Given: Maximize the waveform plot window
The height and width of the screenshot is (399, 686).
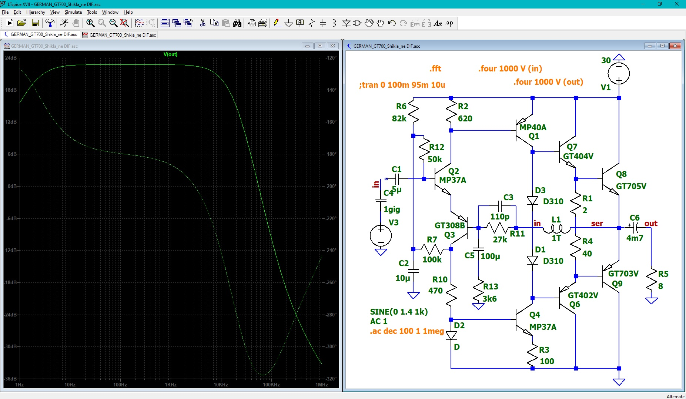Looking at the screenshot, I should [x=320, y=46].
